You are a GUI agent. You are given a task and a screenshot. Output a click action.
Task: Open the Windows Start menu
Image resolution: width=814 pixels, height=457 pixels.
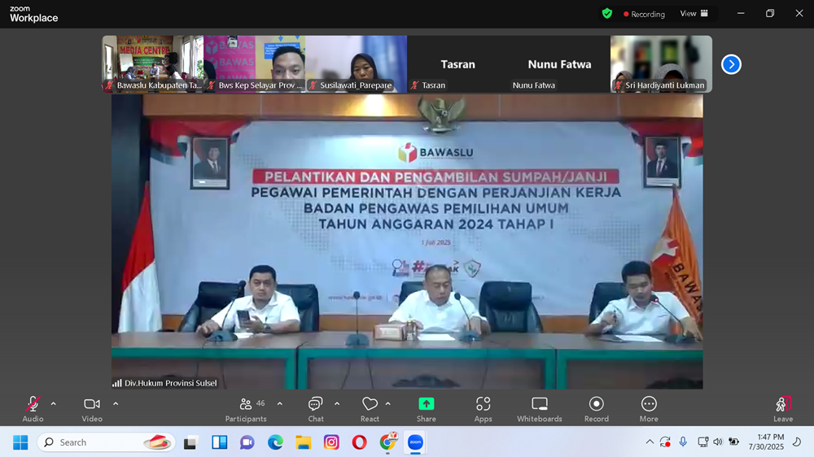pos(20,442)
